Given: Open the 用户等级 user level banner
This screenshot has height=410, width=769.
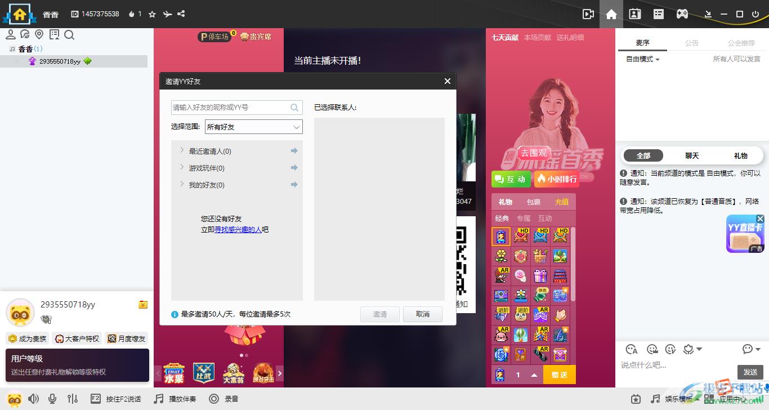Looking at the screenshot, I should tap(77, 365).
